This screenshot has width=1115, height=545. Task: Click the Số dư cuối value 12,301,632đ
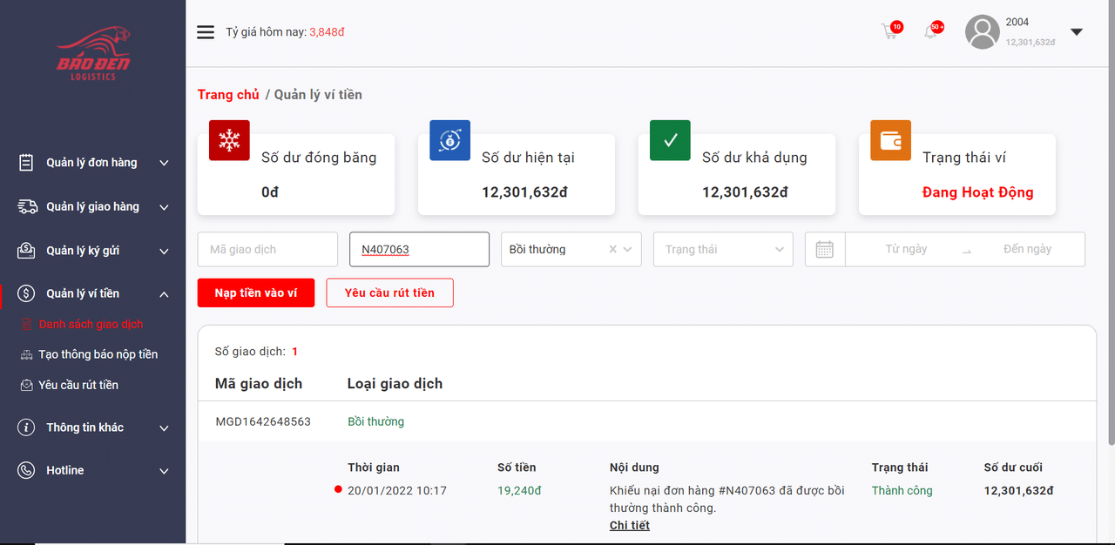pos(1018,491)
